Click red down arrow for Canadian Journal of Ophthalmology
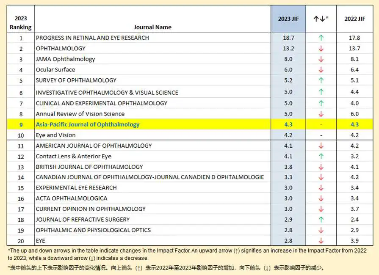The image size is (379, 275). click(x=321, y=177)
